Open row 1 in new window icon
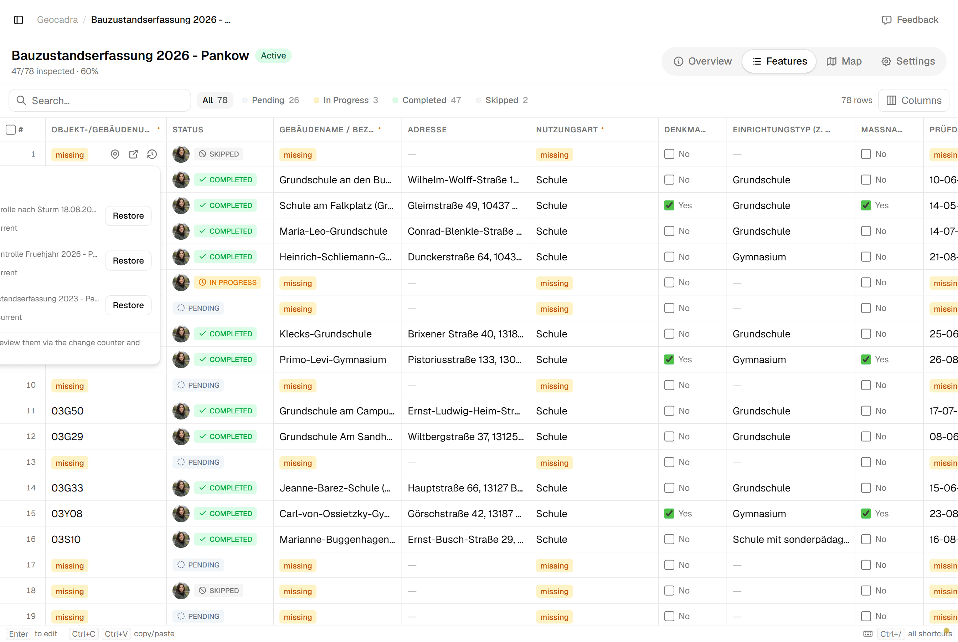 [133, 154]
